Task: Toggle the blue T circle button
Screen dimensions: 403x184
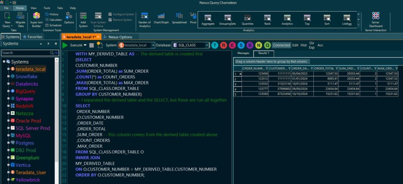Action: pos(215,45)
